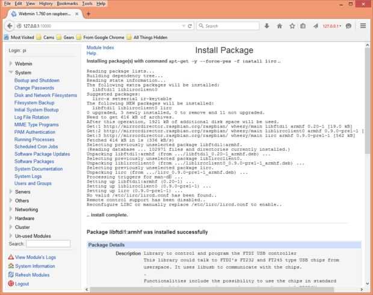Viewport: 373px width, 295px height.
Task: Click the View Module's Logs warning icon
Action: (11, 257)
